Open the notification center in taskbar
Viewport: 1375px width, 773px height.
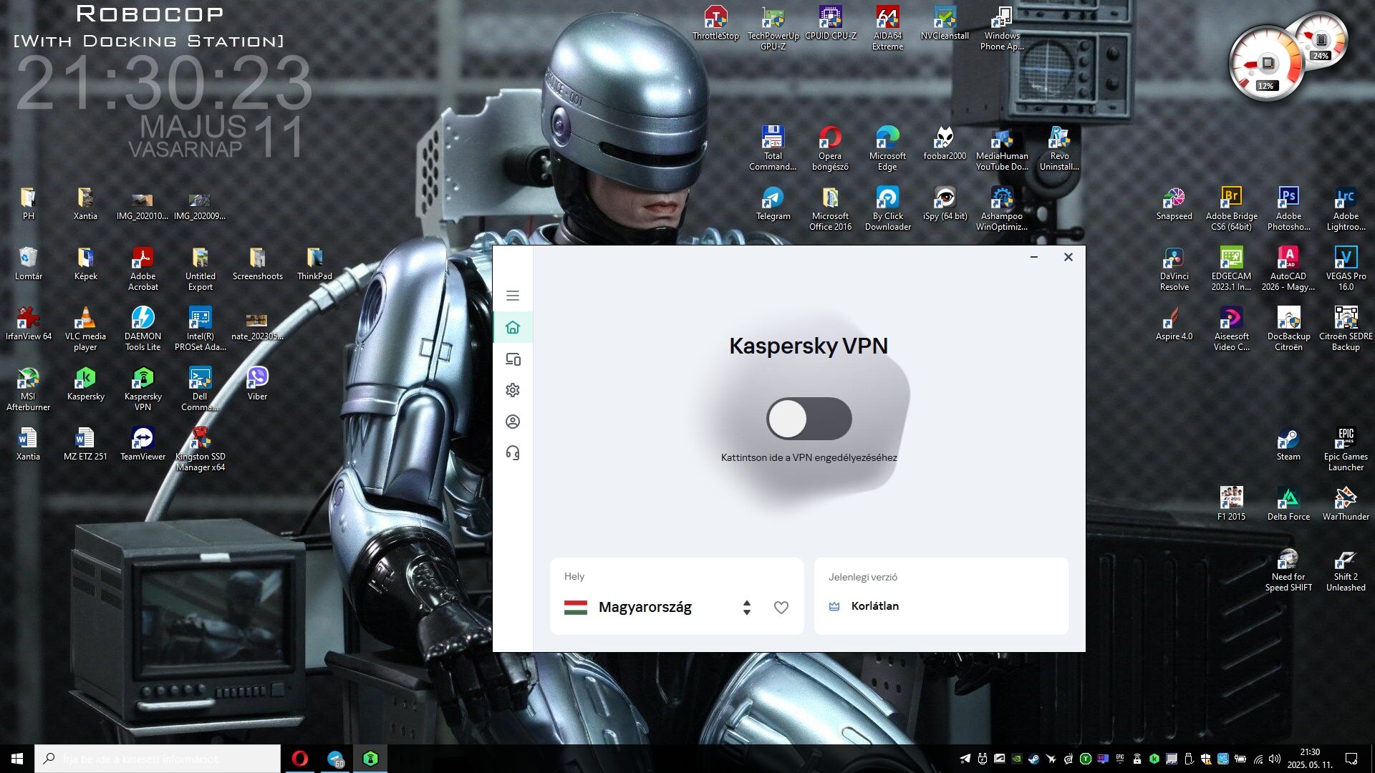[1351, 759]
